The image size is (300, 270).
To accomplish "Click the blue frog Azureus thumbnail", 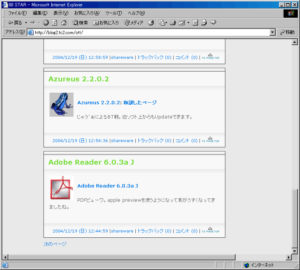I will click(61, 105).
